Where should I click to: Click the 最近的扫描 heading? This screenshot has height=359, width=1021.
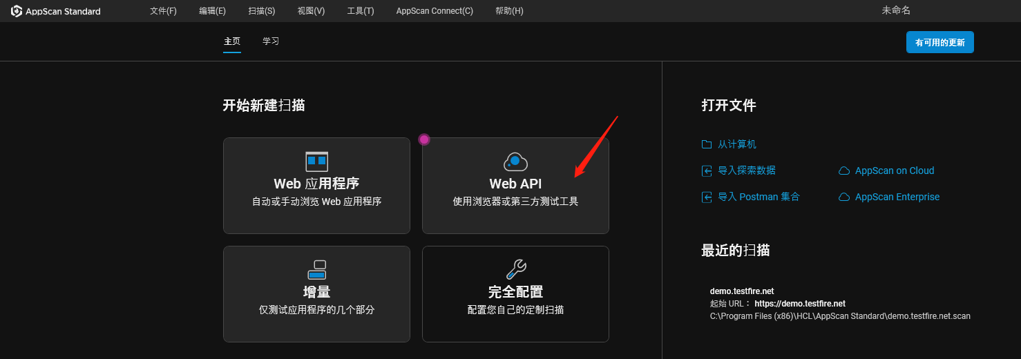pos(736,250)
